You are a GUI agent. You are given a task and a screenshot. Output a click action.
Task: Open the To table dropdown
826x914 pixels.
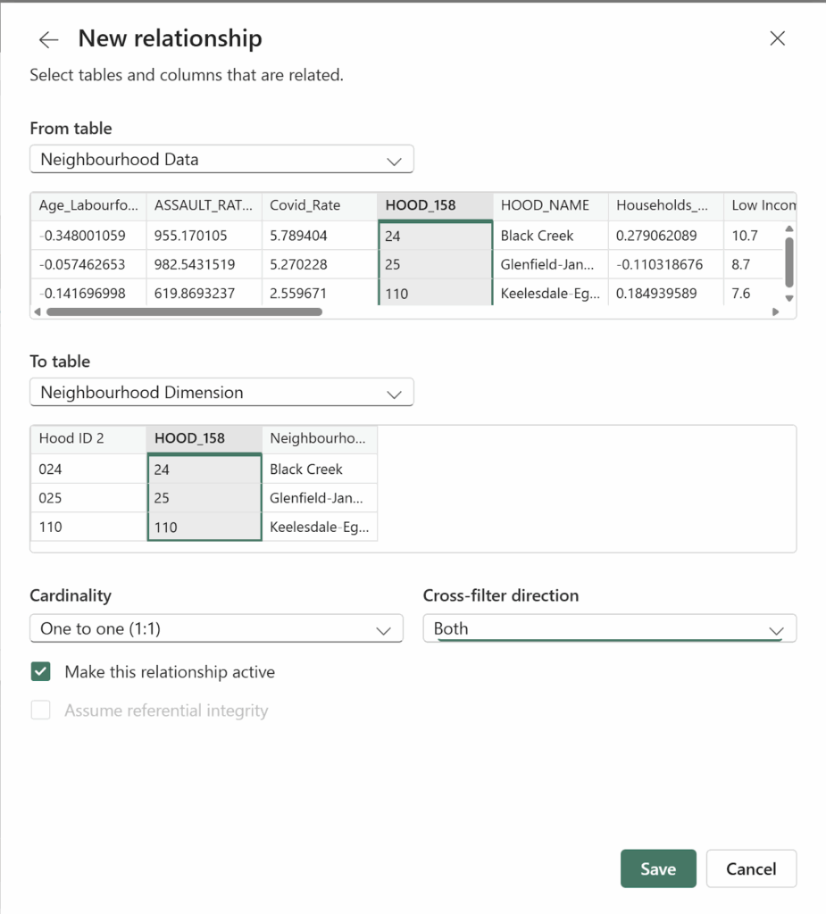click(x=221, y=393)
